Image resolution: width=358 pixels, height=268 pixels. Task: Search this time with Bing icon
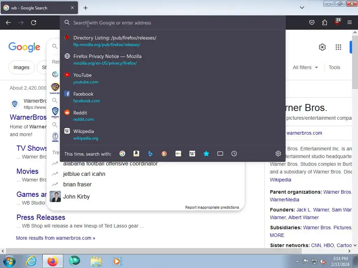point(150,154)
